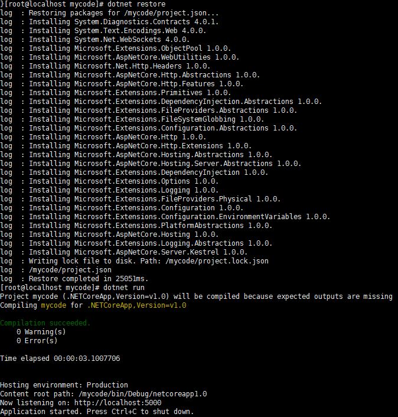The image size is (398, 417).
Task: Select 'Microsoft.AspNetCore.Http.Abstractions 1.0.0.' text
Action: click(167, 75)
